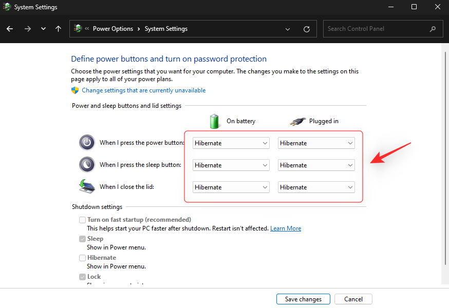Click the Search Control Panel field
This screenshot has height=308, width=449.
pos(384,29)
